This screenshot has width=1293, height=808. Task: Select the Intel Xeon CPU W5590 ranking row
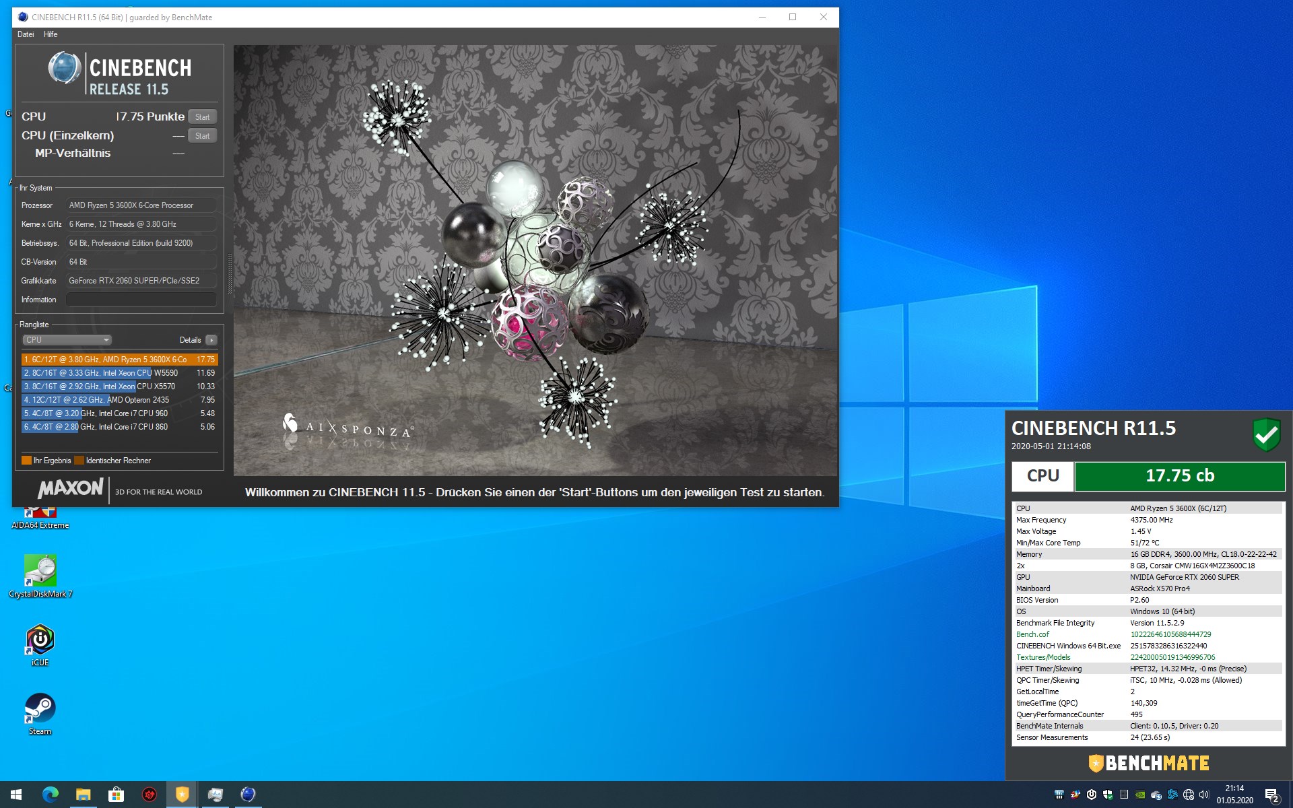point(119,373)
